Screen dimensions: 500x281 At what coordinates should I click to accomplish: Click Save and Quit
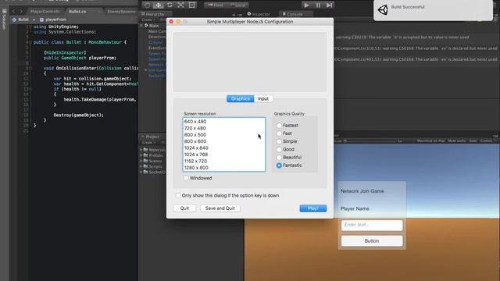[x=220, y=208]
